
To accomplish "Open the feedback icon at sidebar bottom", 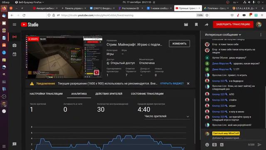I will pyautogui.click(x=15, y=144).
